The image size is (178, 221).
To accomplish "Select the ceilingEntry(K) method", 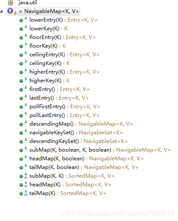I will [65, 55].
